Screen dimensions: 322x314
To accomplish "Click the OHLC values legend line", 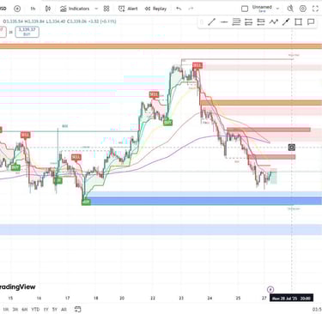I will 59,21.
